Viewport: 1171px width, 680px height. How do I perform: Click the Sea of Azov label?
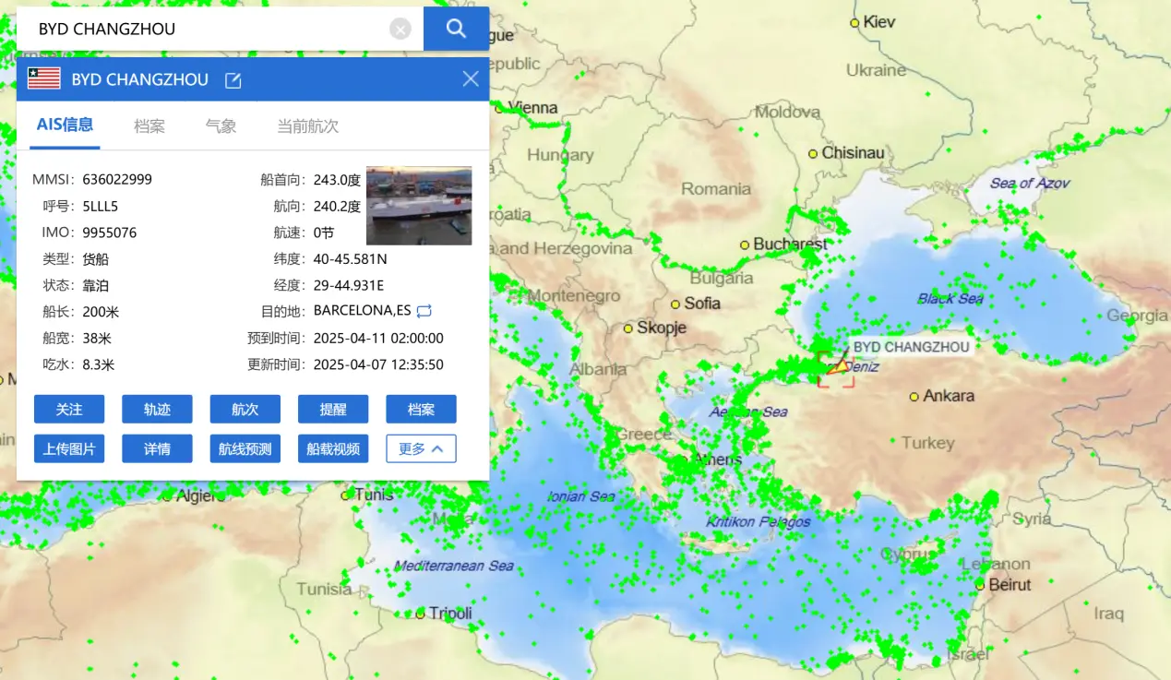1030,183
